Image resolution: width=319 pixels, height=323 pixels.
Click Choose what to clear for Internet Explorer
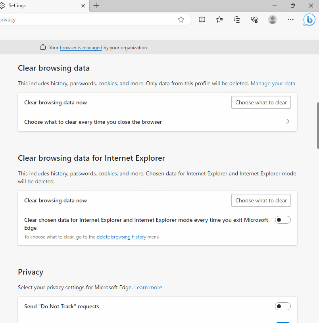coord(261,200)
